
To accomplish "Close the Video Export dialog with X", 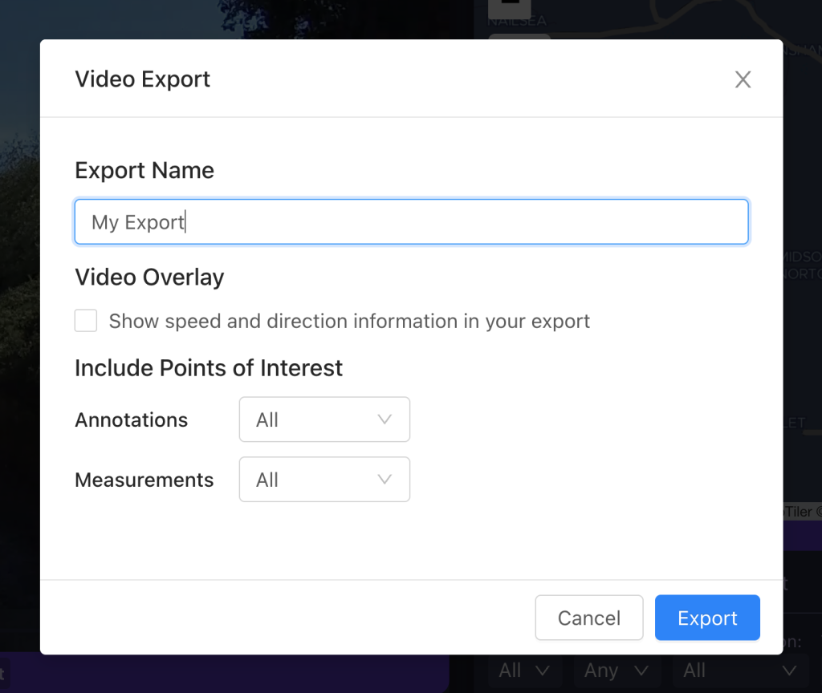I will 743,79.
